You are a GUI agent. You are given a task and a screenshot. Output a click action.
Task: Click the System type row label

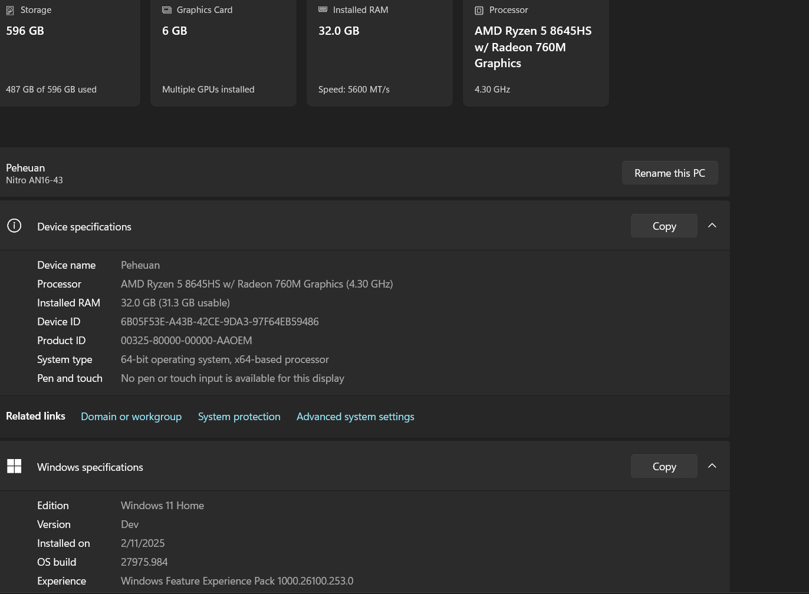(65, 359)
